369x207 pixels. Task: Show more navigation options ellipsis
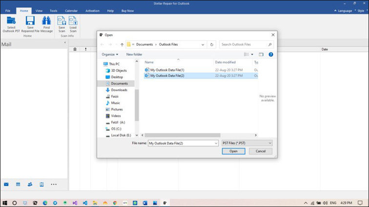tap(54, 185)
